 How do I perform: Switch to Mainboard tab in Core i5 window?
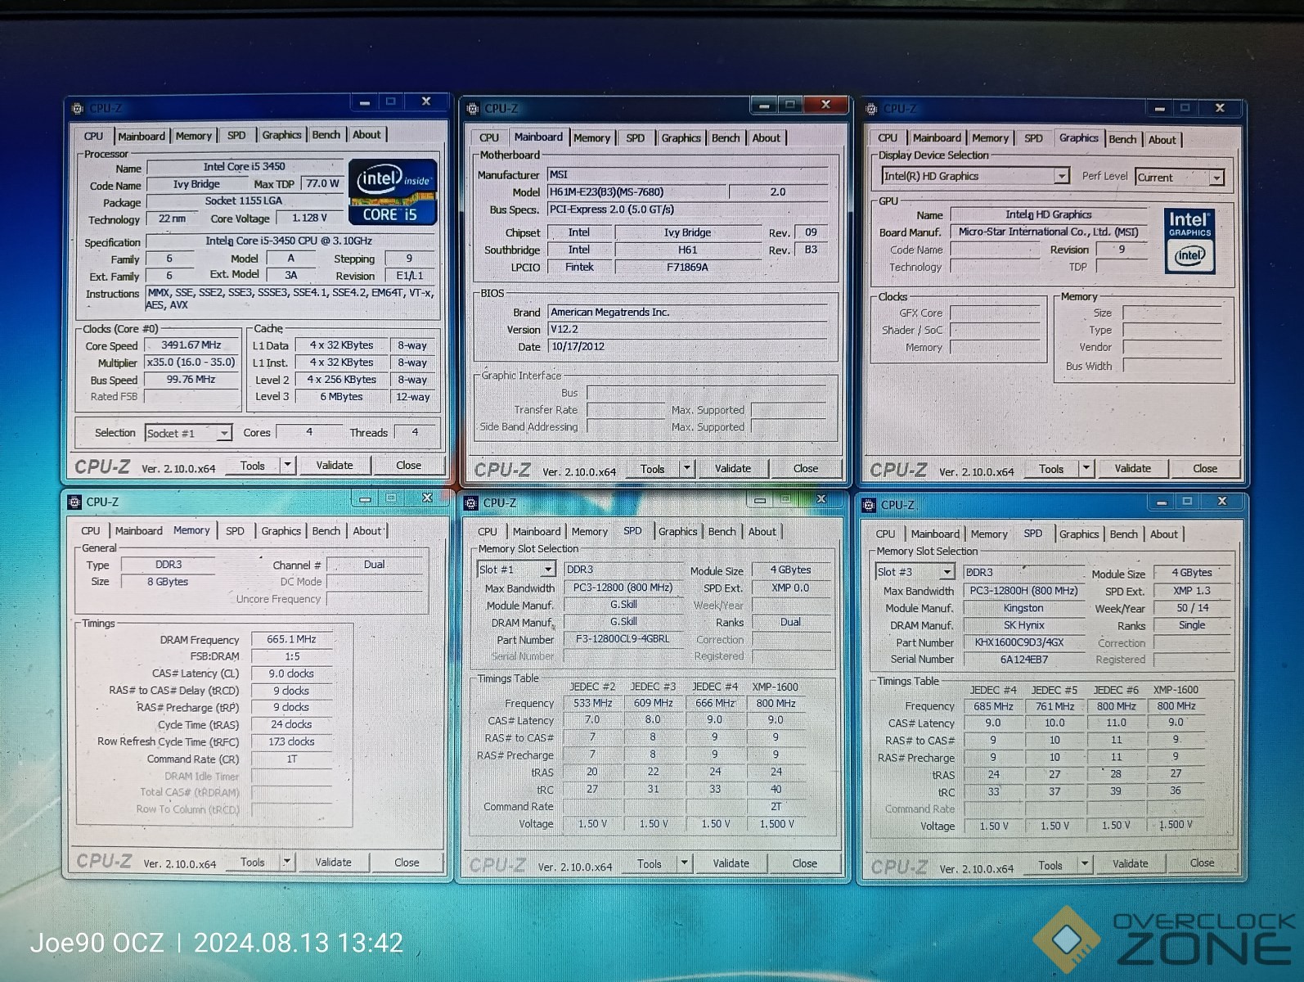(142, 136)
